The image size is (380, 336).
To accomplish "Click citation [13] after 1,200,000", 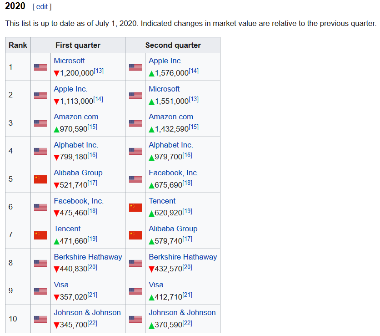I will coord(99,71).
